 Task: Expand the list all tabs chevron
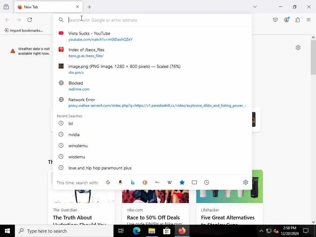(255, 7)
